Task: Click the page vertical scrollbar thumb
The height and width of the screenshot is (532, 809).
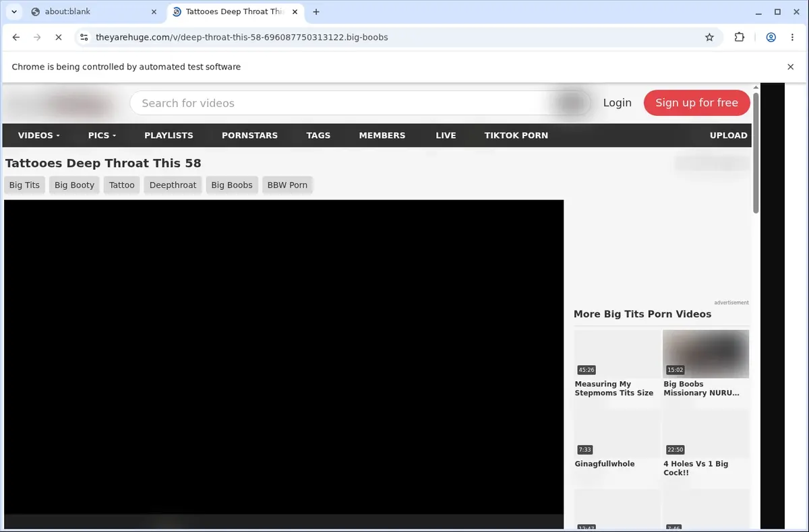Action: click(756, 154)
